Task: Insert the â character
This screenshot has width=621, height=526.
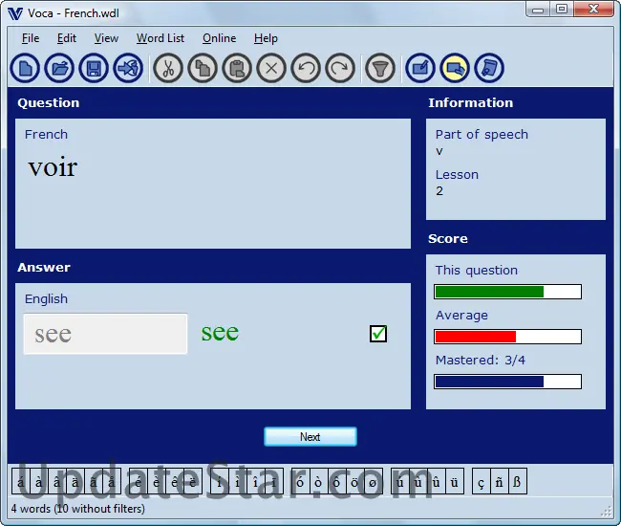Action: (x=57, y=481)
